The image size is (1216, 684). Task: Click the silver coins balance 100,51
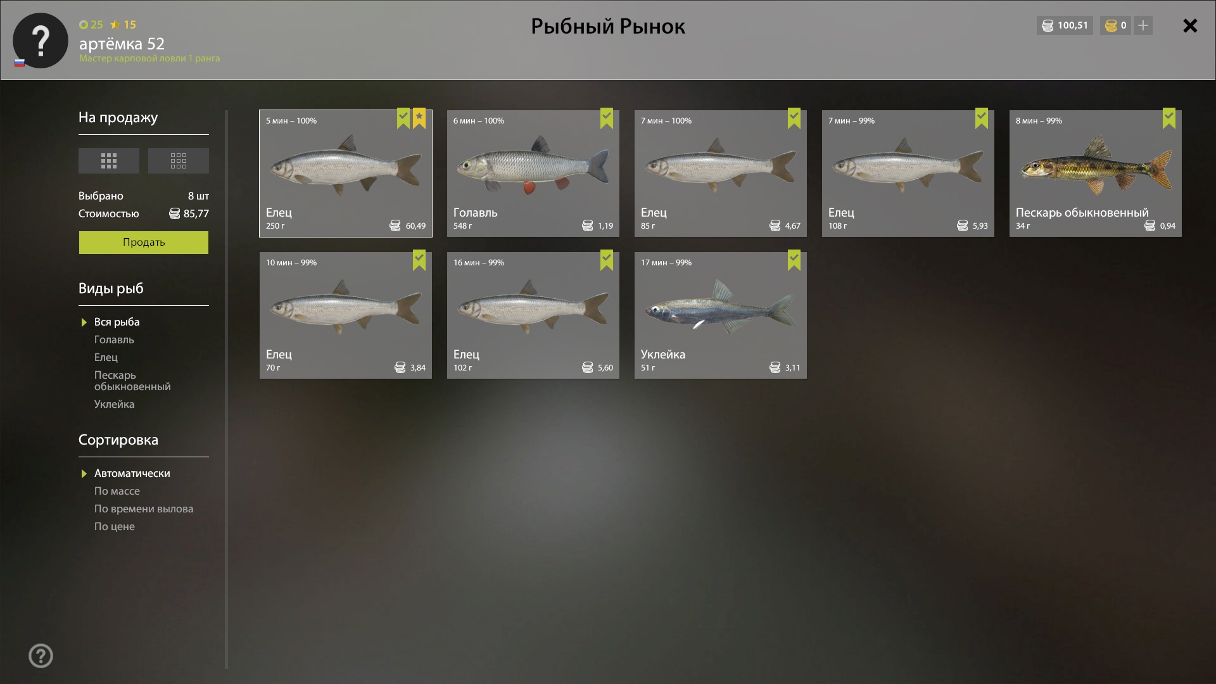coord(1065,25)
